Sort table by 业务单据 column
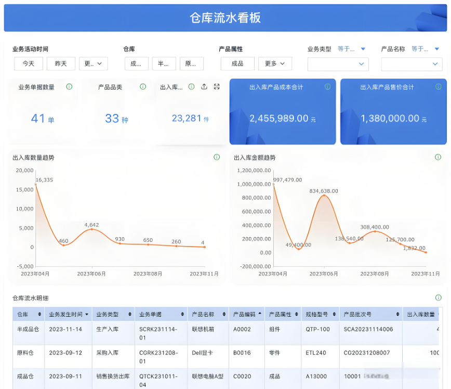This screenshot has width=451, height=389. (x=182, y=314)
